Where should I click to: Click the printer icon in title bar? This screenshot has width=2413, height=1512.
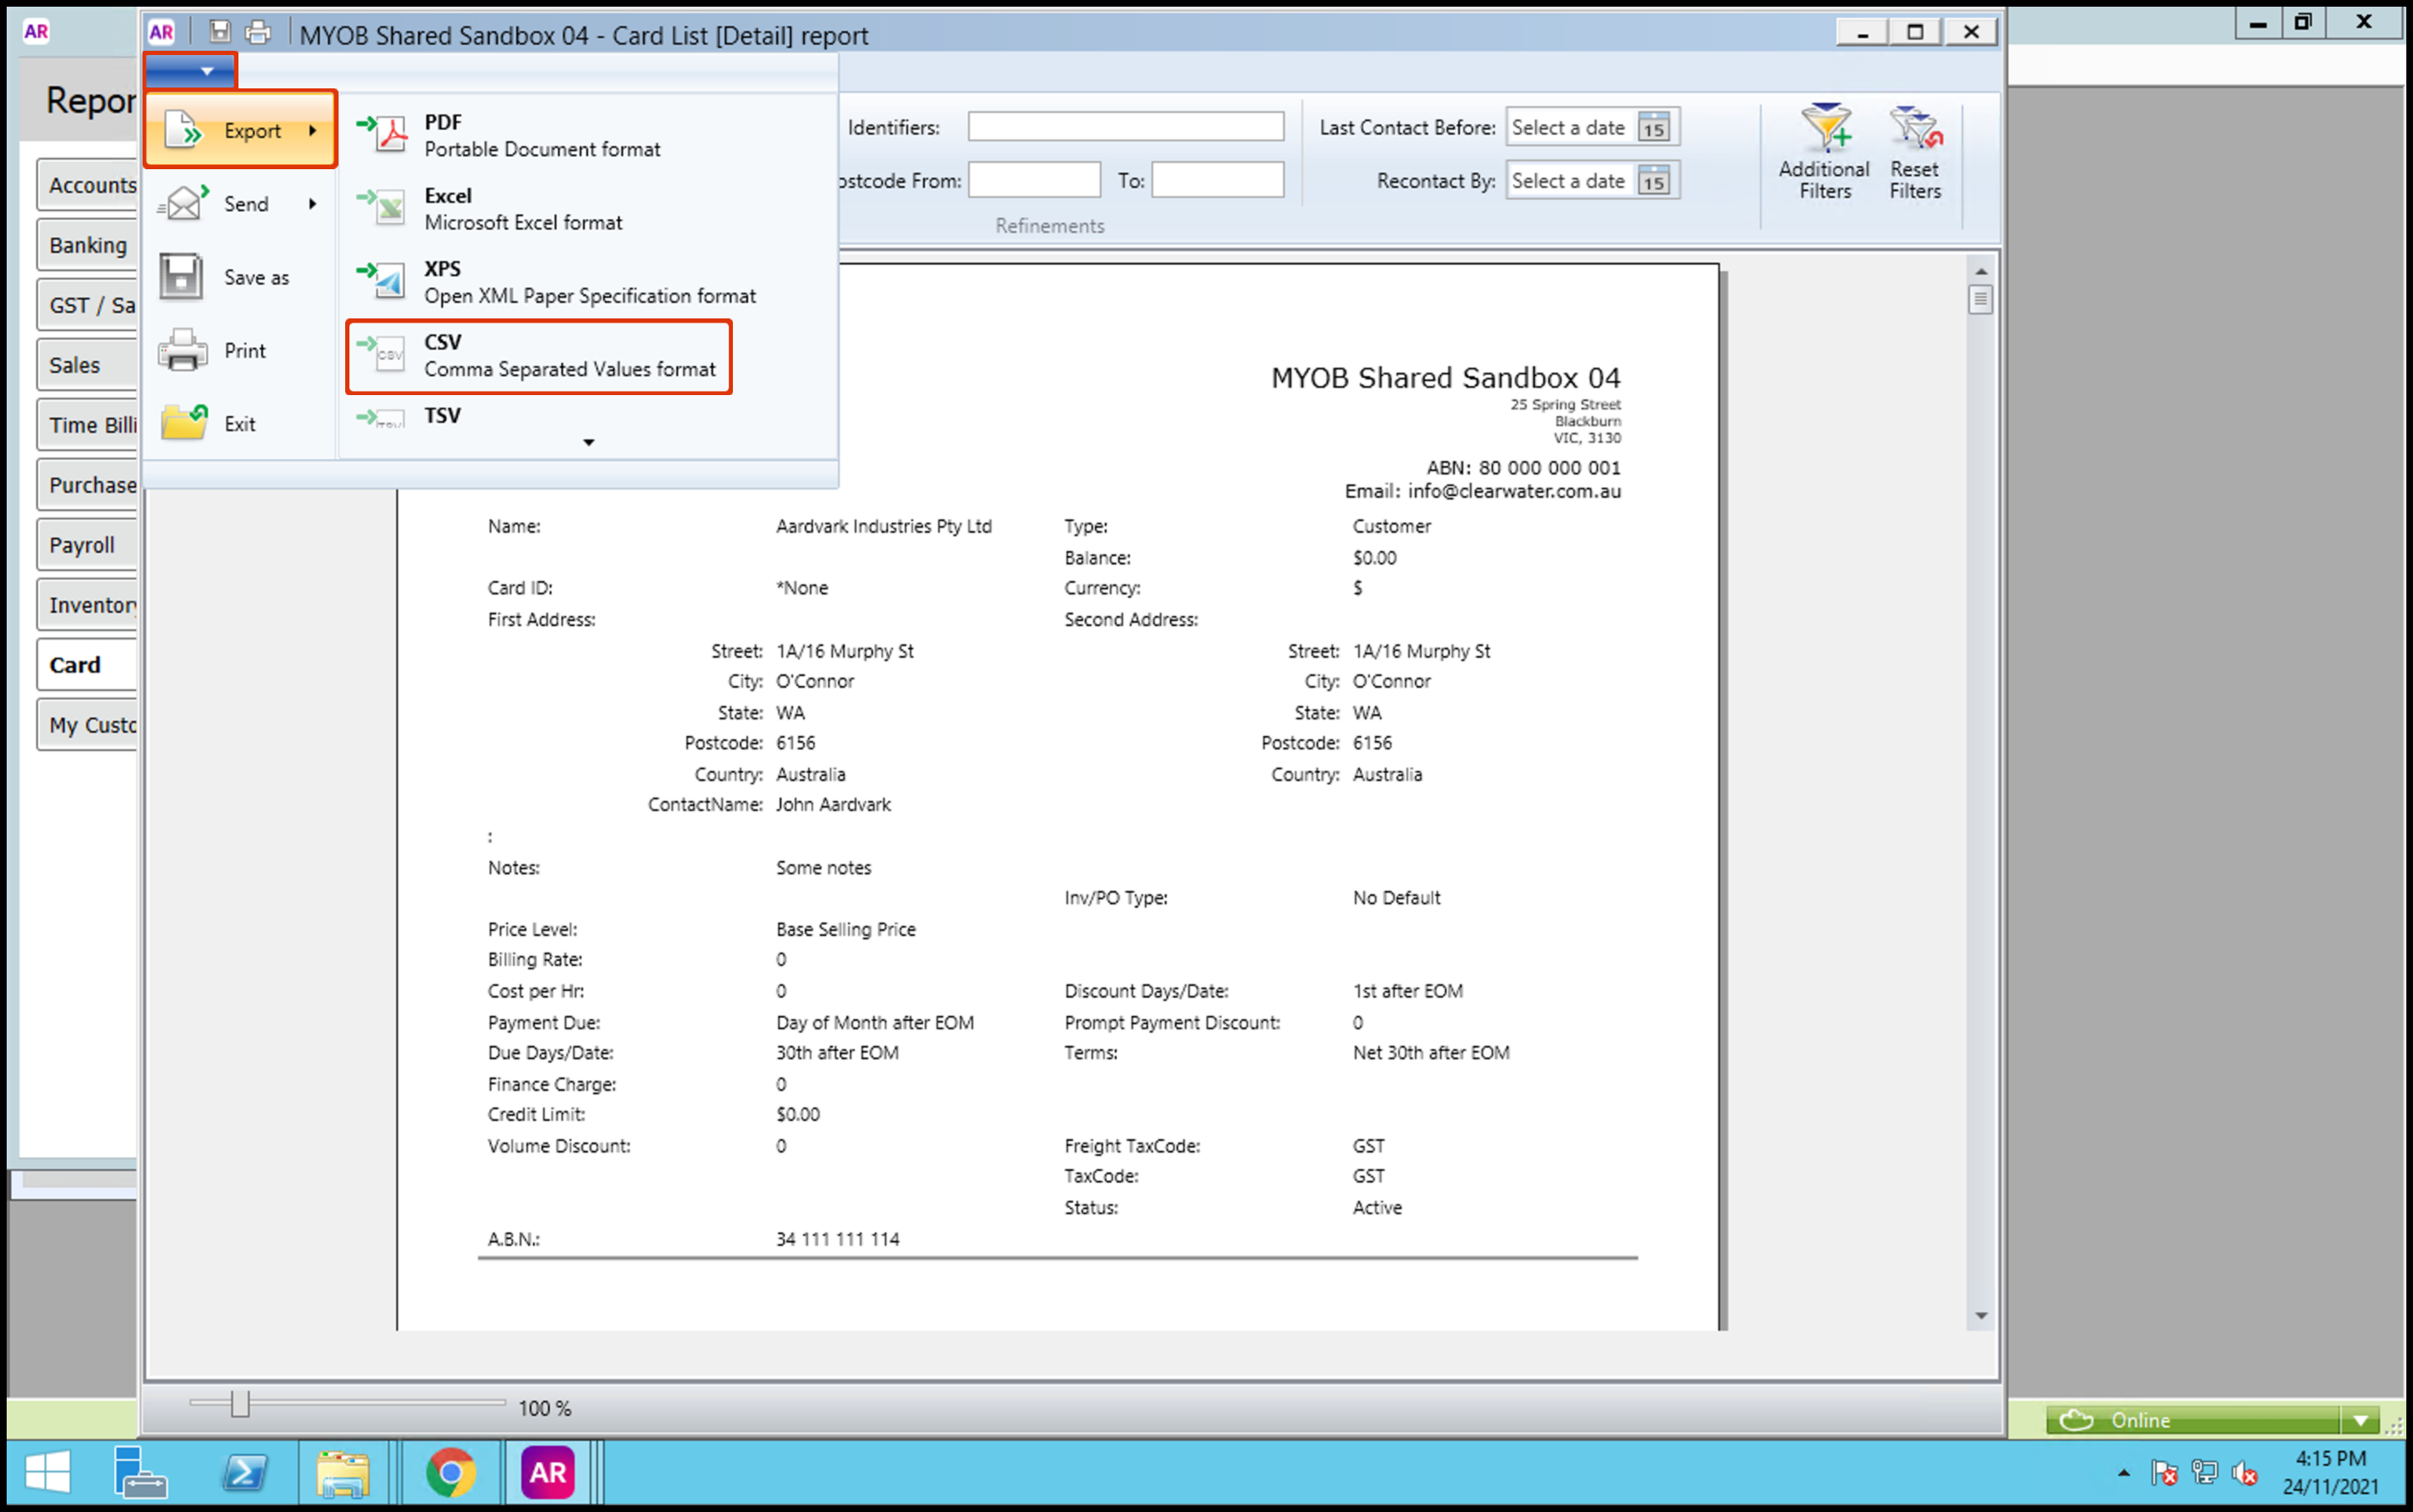(x=258, y=32)
